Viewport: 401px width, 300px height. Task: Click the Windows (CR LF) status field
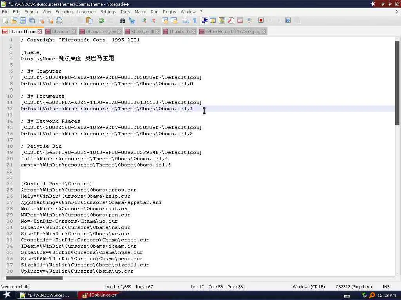309,287
